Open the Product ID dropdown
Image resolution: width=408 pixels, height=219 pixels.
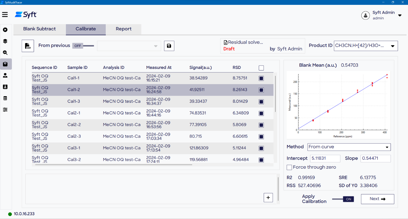(366, 46)
